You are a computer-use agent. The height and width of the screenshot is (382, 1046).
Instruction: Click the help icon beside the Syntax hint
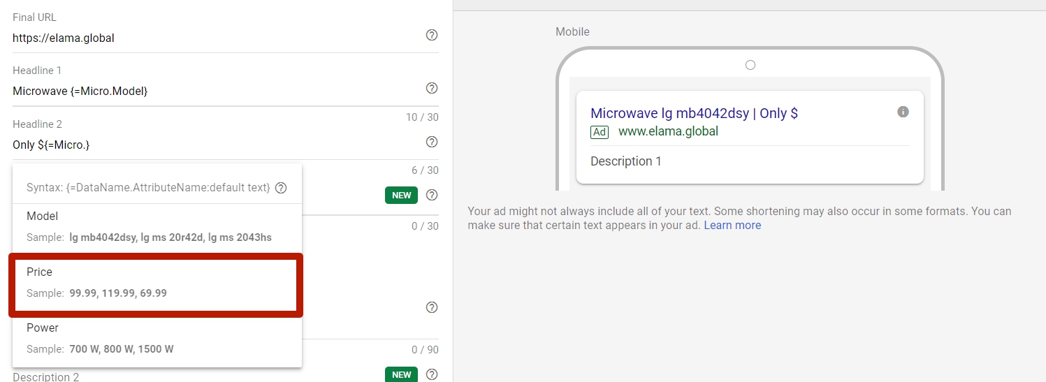point(281,188)
